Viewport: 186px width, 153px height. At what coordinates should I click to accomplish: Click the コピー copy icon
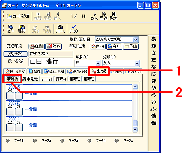(10, 29)
